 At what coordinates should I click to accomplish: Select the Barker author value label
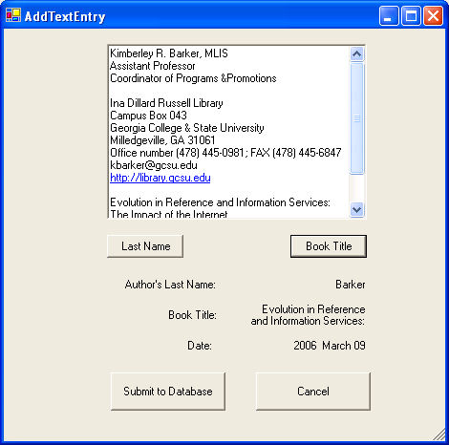tap(350, 285)
